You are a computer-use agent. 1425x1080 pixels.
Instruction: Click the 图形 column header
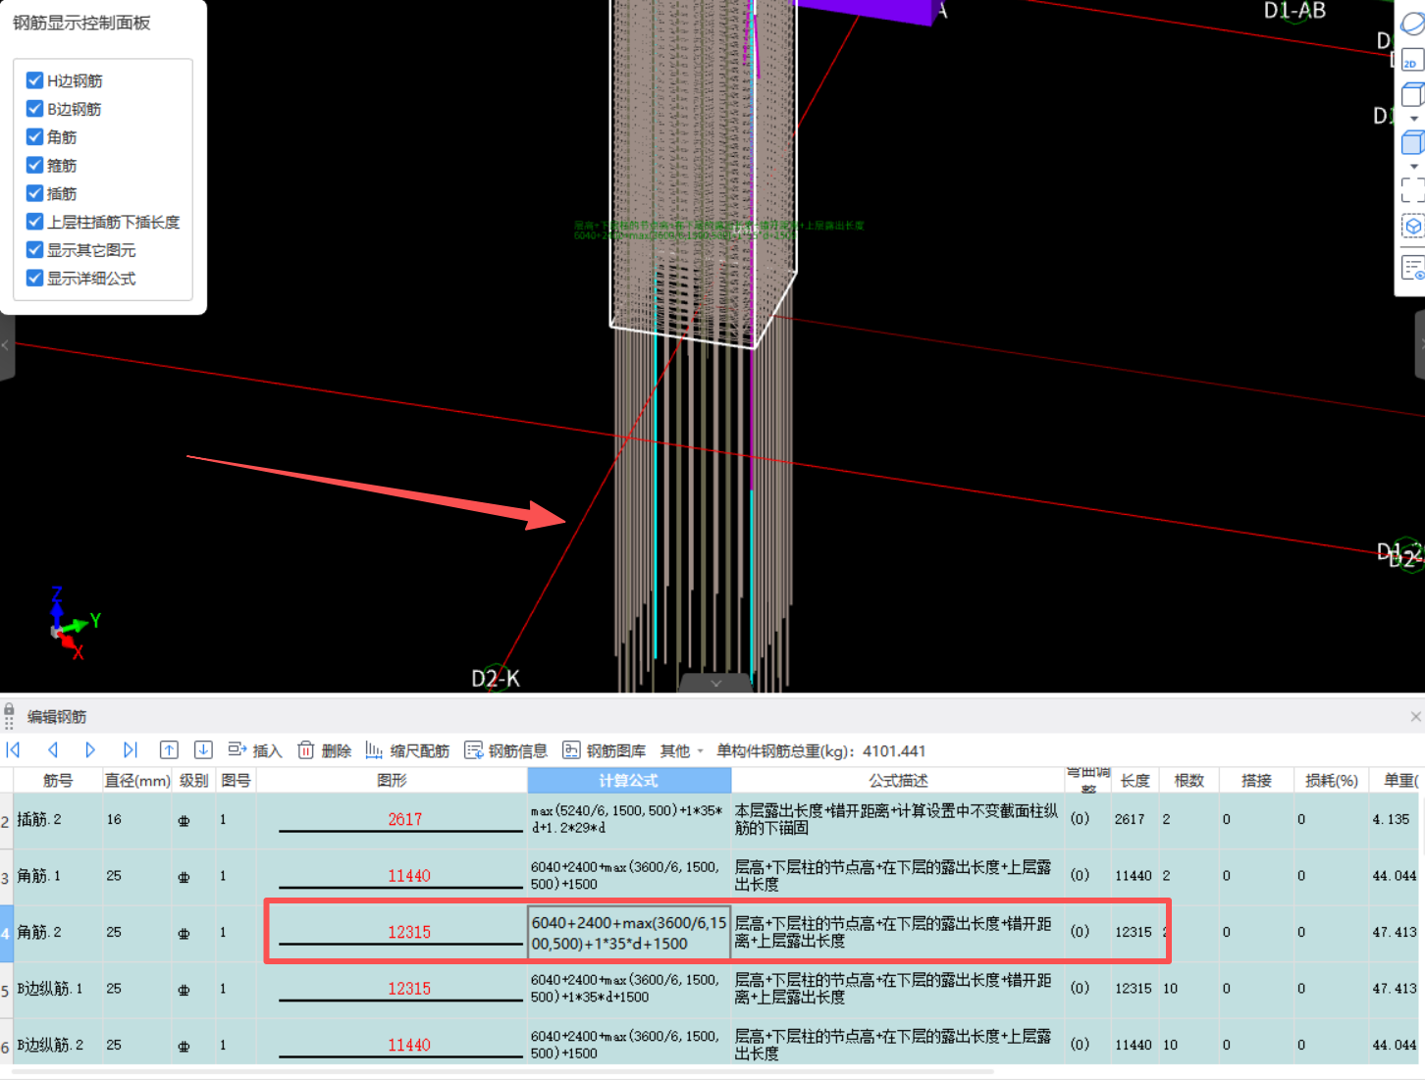pyautogui.click(x=392, y=781)
